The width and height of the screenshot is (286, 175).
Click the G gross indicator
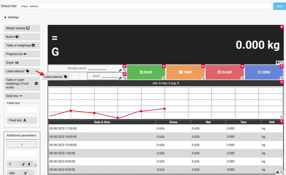click(55, 52)
